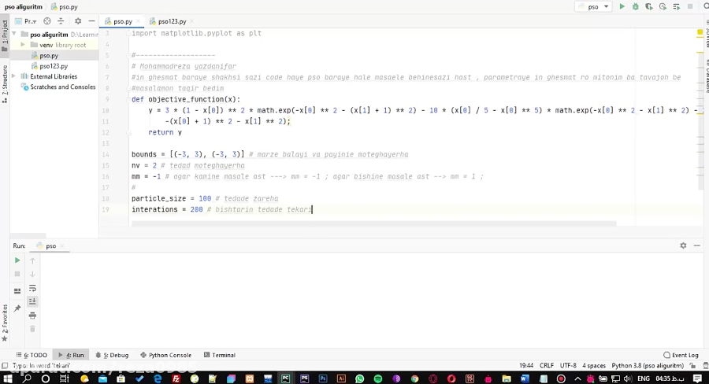Image resolution: width=709 pixels, height=384 pixels.
Task: Select pso123.py in the project tree
Action: pos(54,66)
